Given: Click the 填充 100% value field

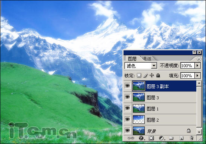Looking at the screenshot, I should [187, 76].
